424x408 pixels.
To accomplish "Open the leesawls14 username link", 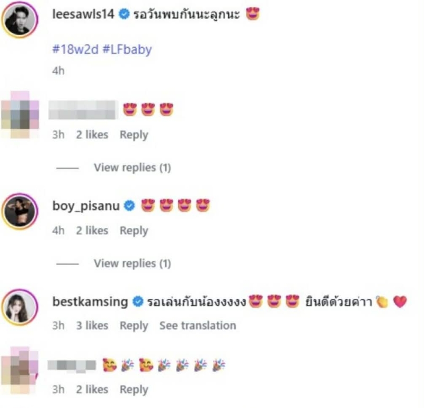I will coord(83,14).
